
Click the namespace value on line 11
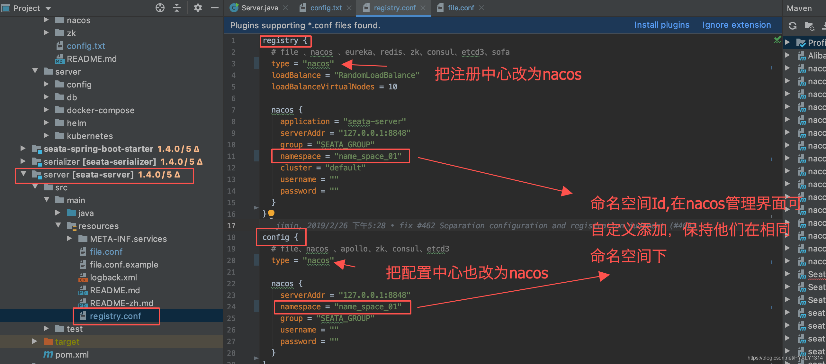368,156
